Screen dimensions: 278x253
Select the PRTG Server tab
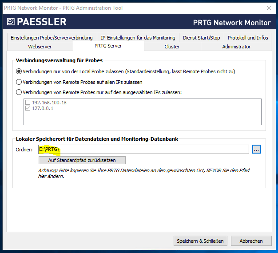pos(108,46)
